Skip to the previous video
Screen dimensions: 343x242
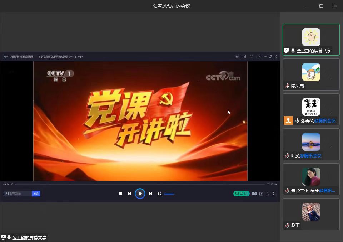129,194
